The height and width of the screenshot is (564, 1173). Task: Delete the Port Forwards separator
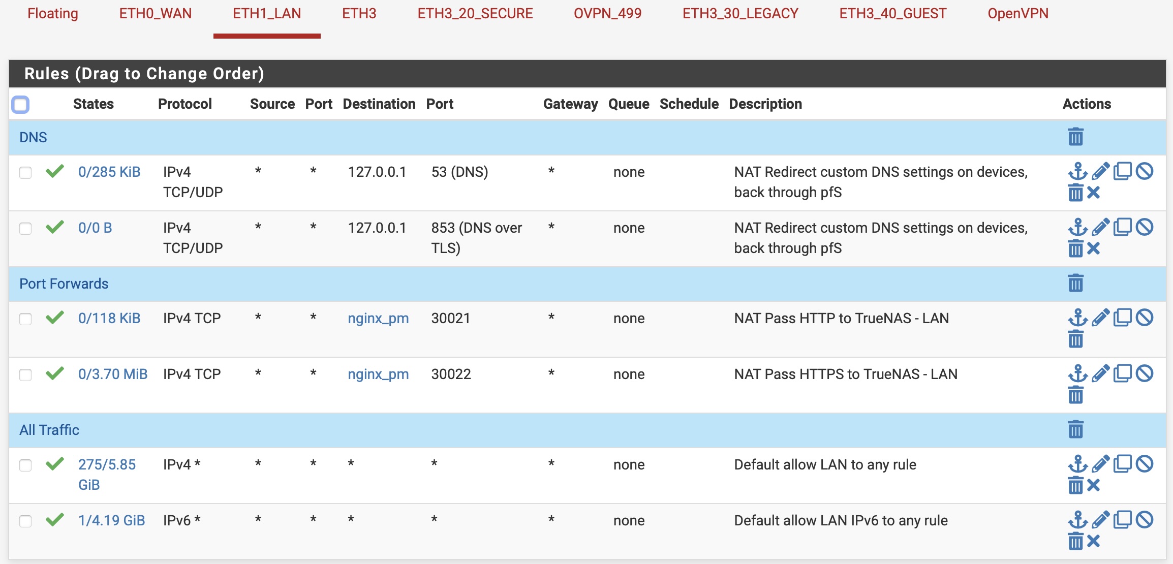1075,284
